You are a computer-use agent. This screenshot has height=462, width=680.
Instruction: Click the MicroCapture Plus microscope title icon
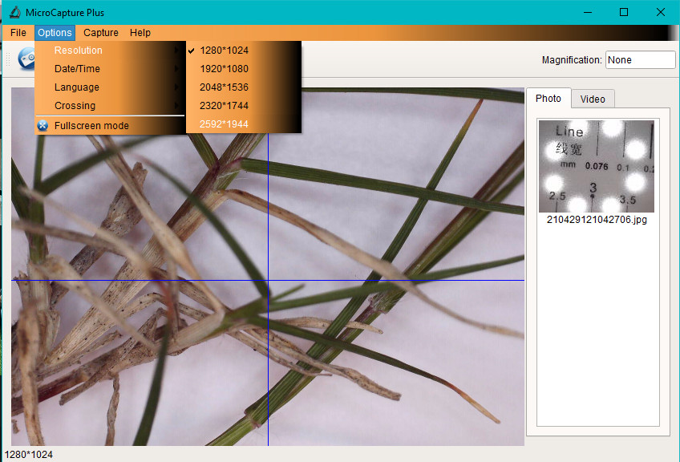pyautogui.click(x=14, y=12)
